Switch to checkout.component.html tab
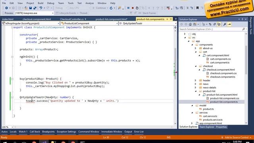Screen dimensions: 254x143 coord(37,19)
